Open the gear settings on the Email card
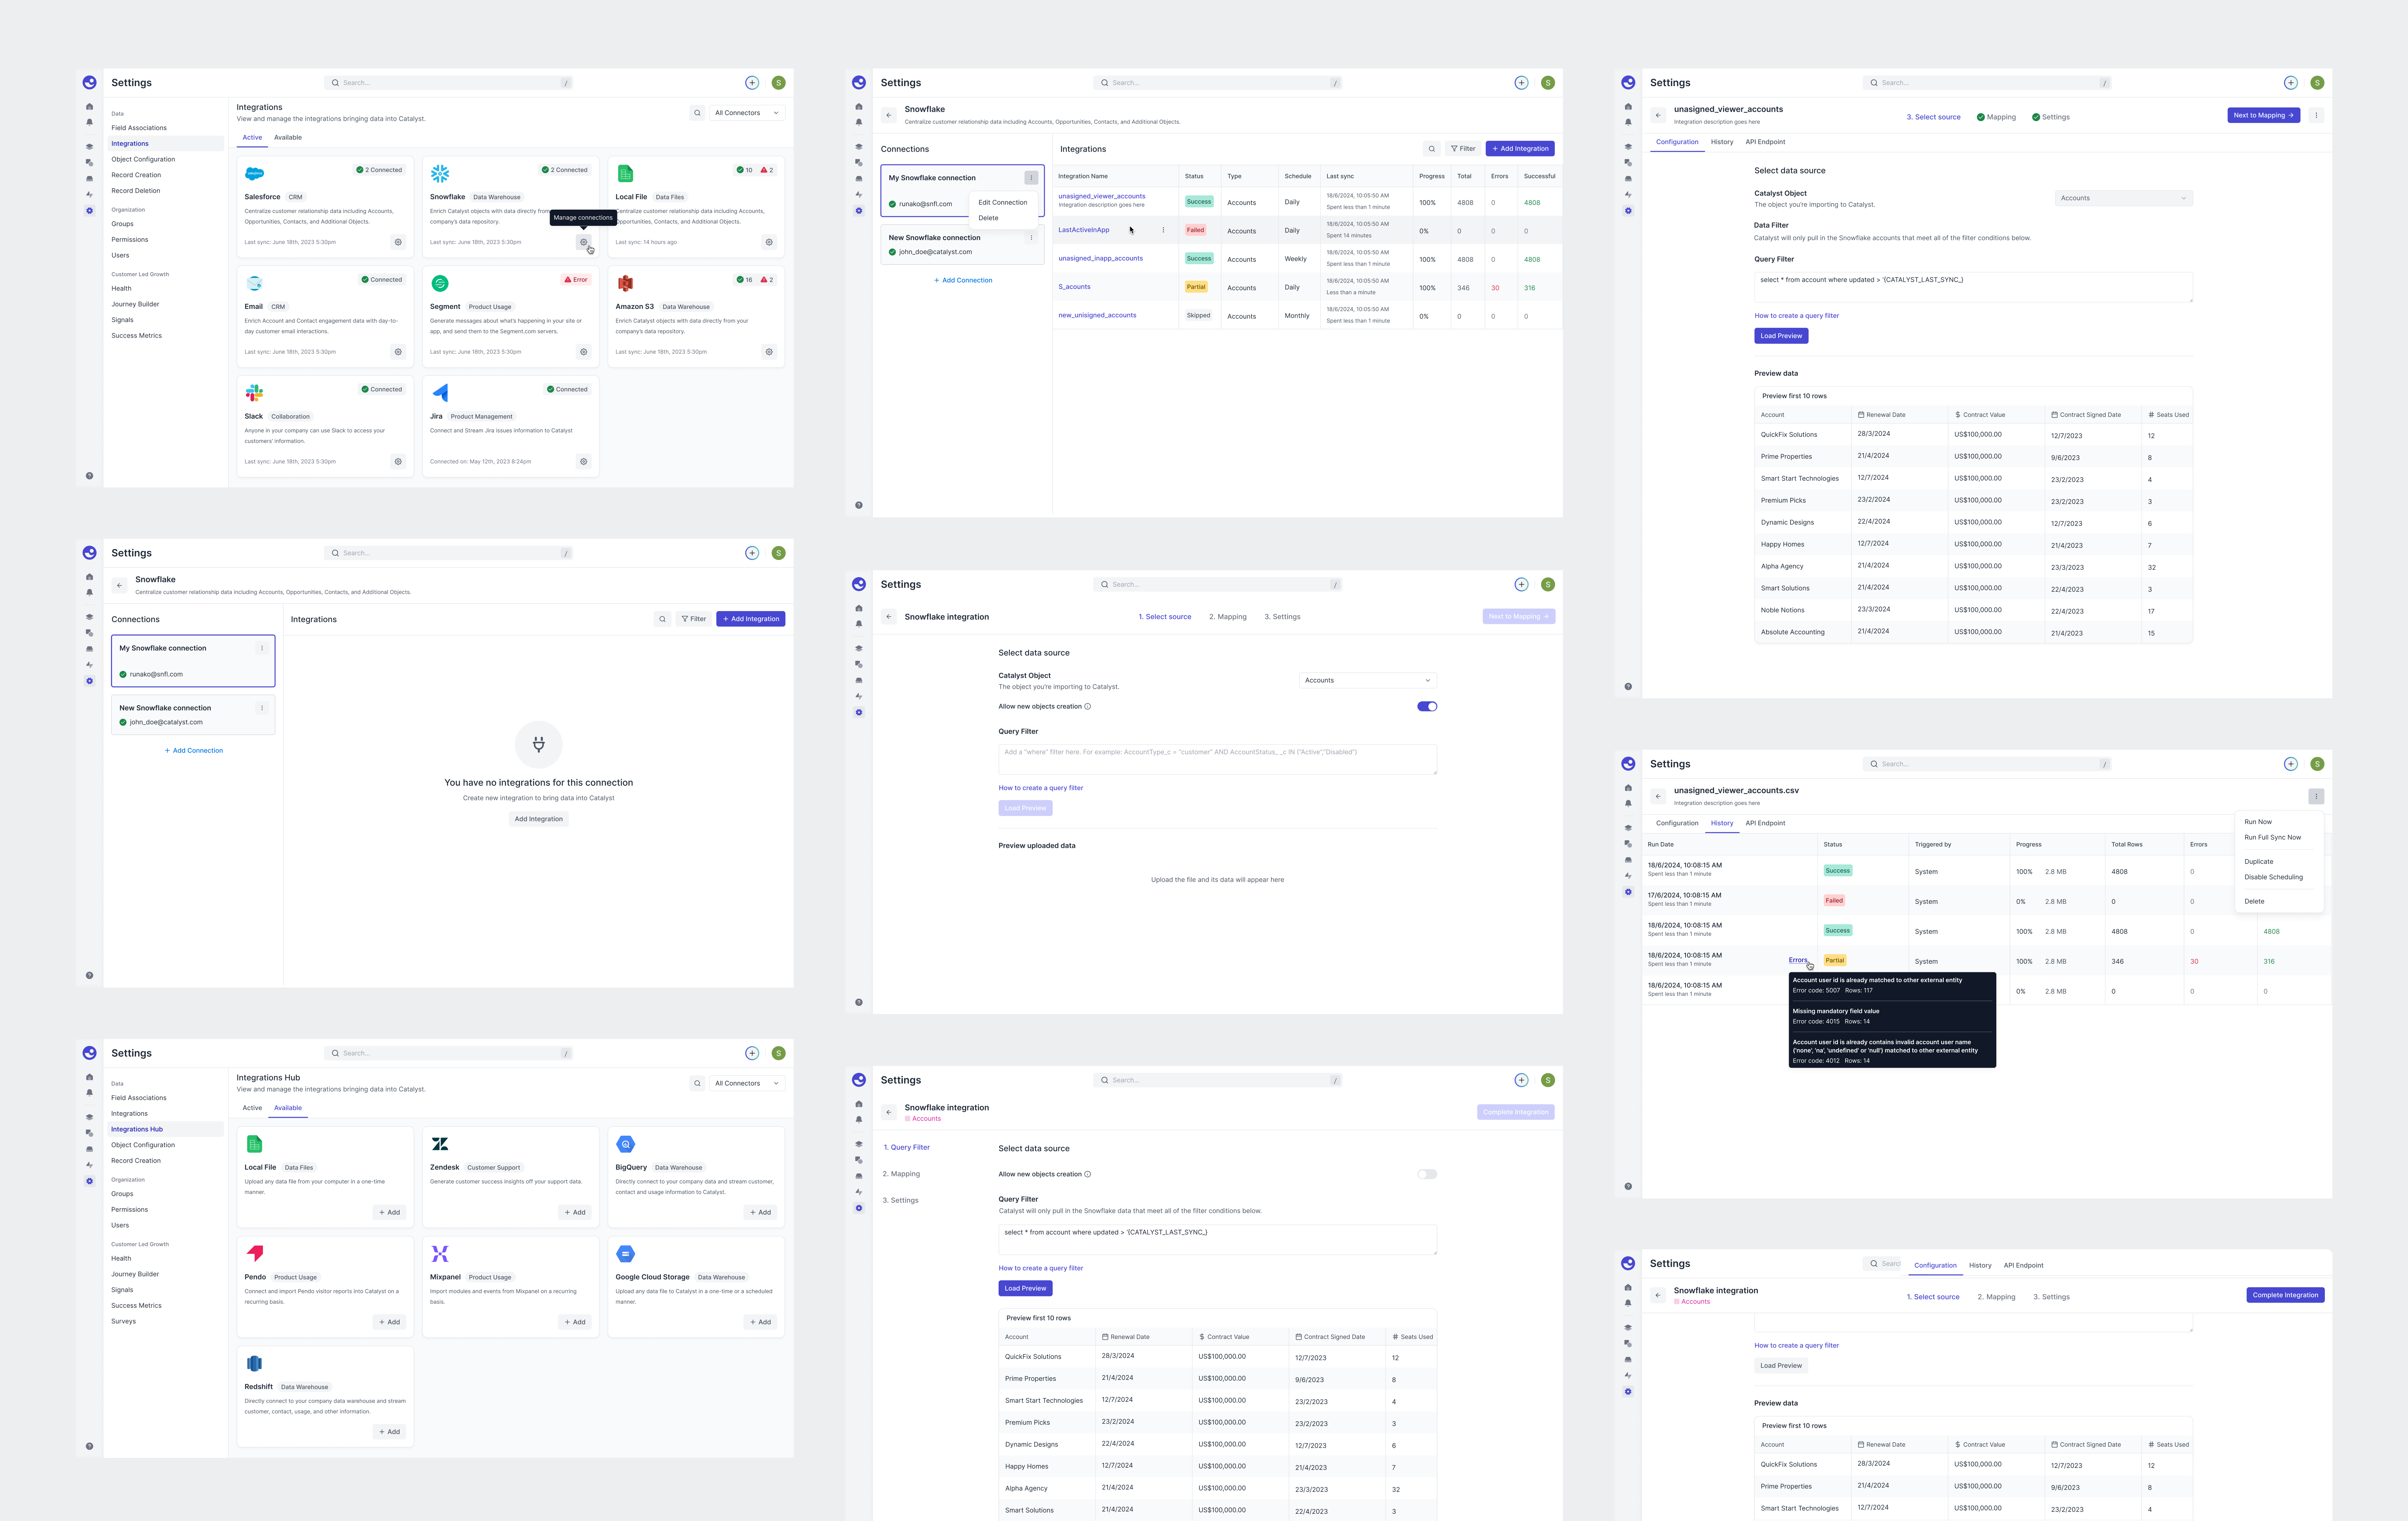Image resolution: width=2408 pixels, height=1521 pixels. tap(398, 352)
